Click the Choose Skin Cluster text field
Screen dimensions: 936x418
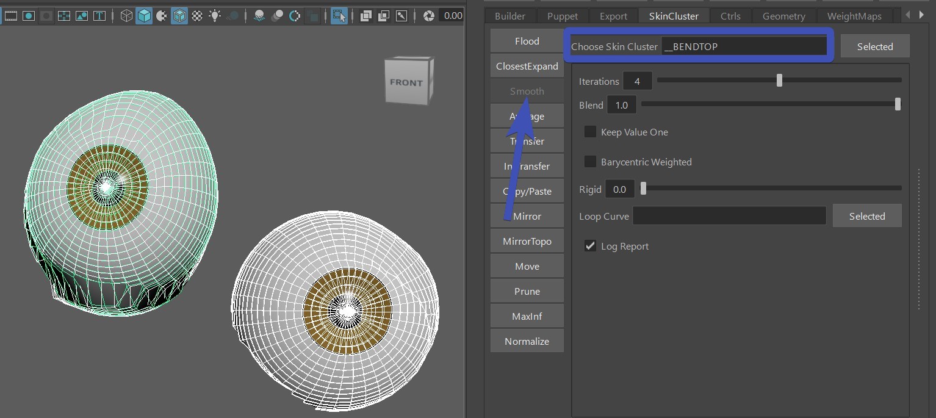pyautogui.click(x=744, y=46)
